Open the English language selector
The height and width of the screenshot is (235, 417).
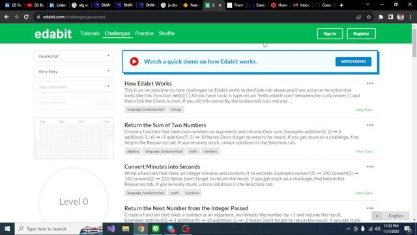tap(390, 216)
